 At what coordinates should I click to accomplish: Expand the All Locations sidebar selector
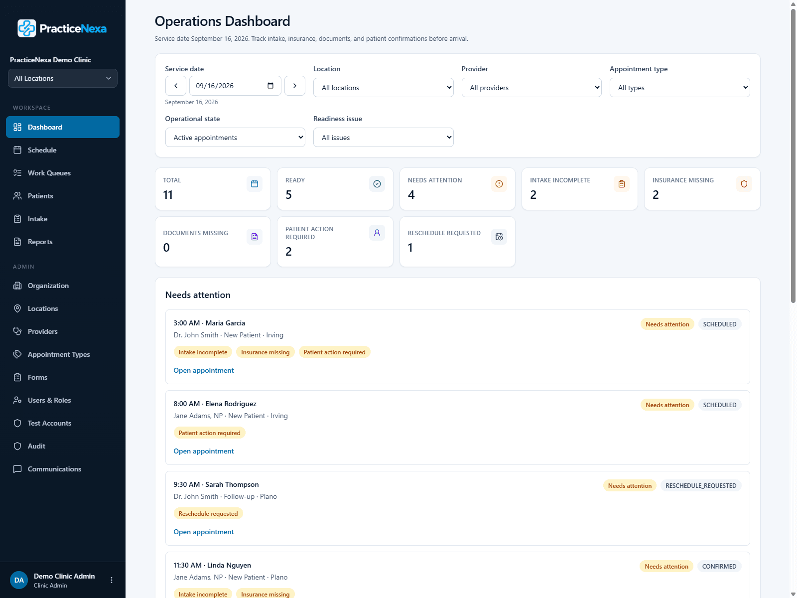tap(63, 78)
